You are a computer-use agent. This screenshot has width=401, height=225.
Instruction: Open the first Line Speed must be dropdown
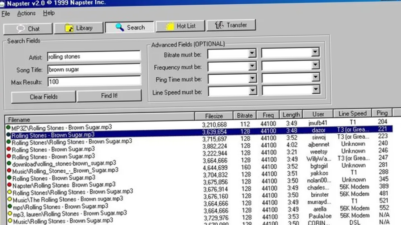253,91
